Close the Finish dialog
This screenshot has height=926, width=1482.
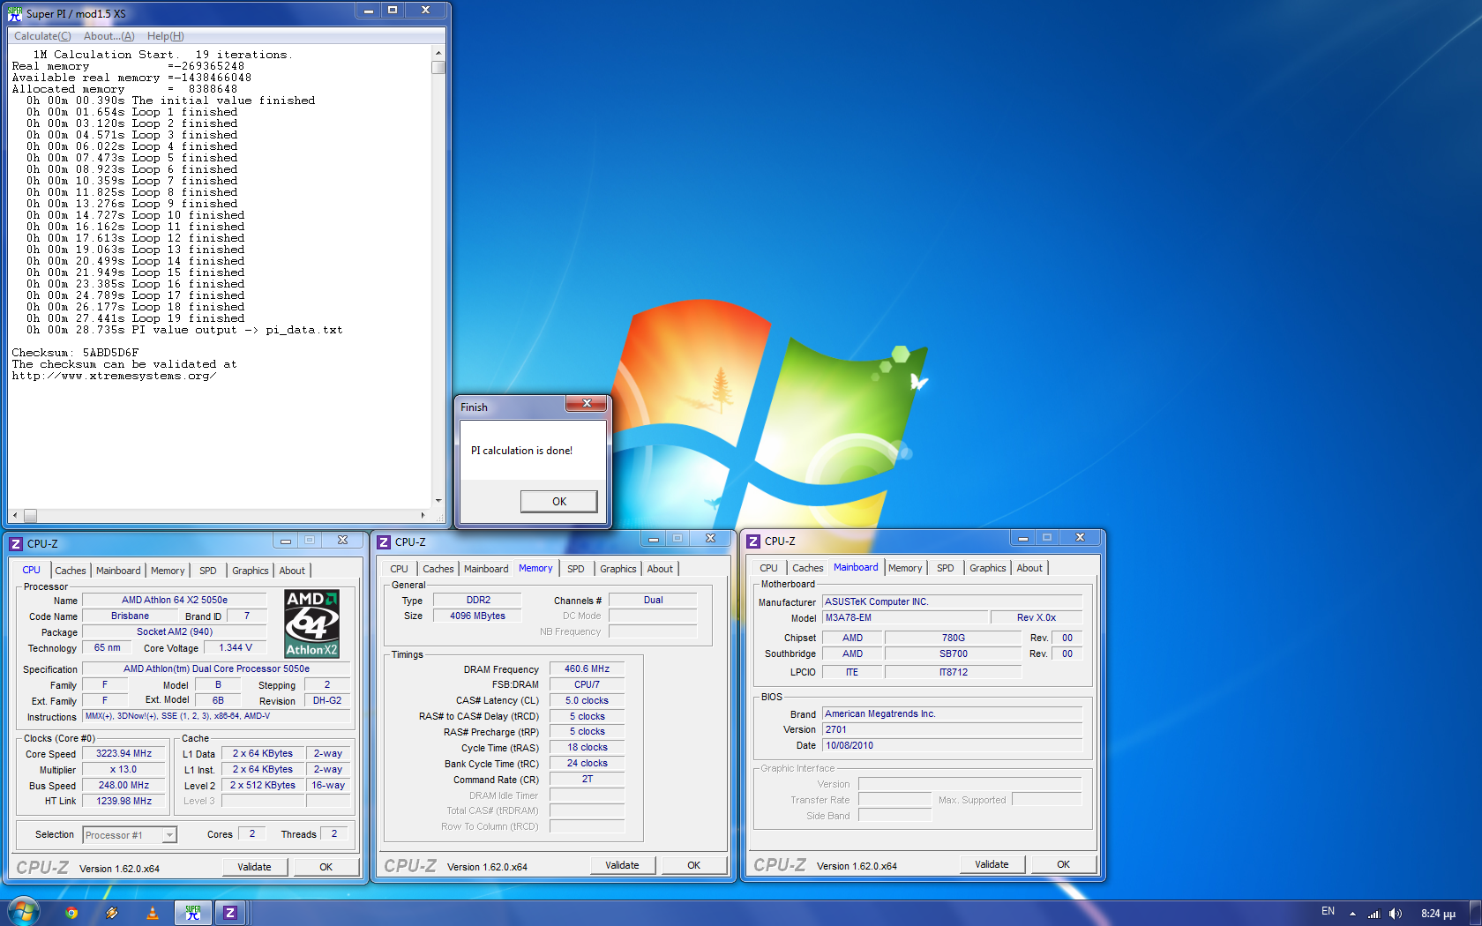click(x=587, y=403)
